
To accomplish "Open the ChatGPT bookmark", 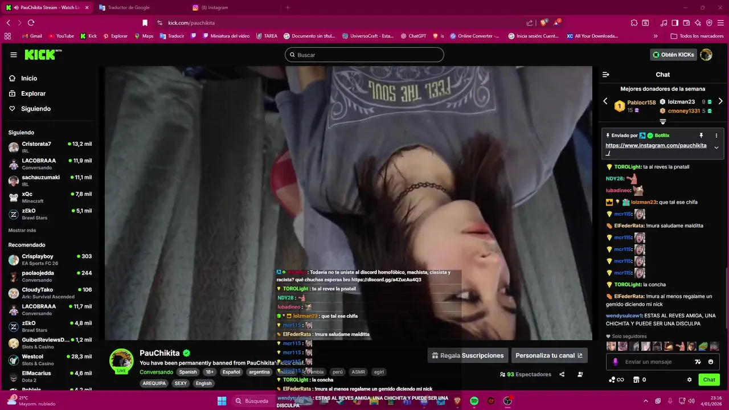I will click(413, 36).
